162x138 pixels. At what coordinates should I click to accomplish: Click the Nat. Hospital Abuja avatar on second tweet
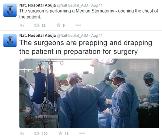[10, 40]
